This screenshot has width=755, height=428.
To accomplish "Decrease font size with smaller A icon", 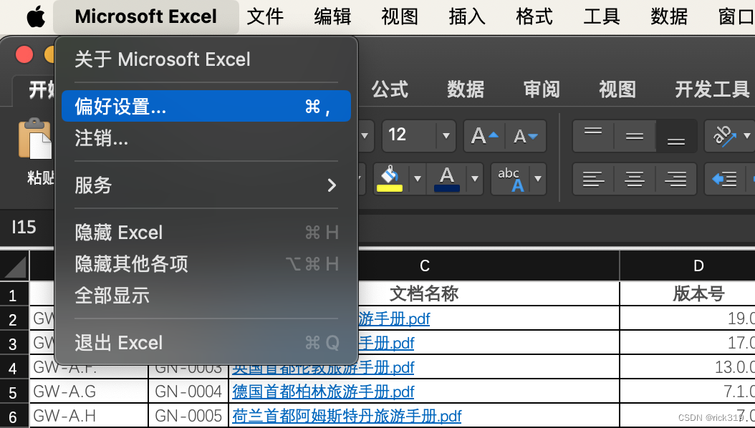I will (525, 136).
